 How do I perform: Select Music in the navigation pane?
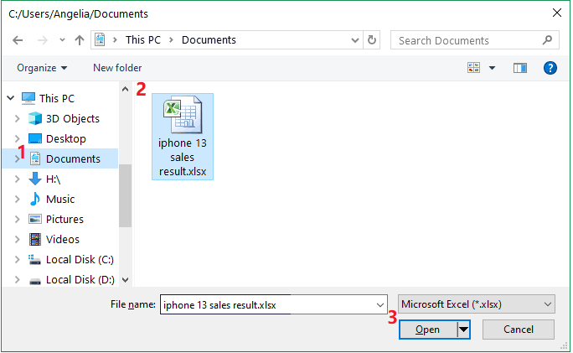click(x=60, y=199)
